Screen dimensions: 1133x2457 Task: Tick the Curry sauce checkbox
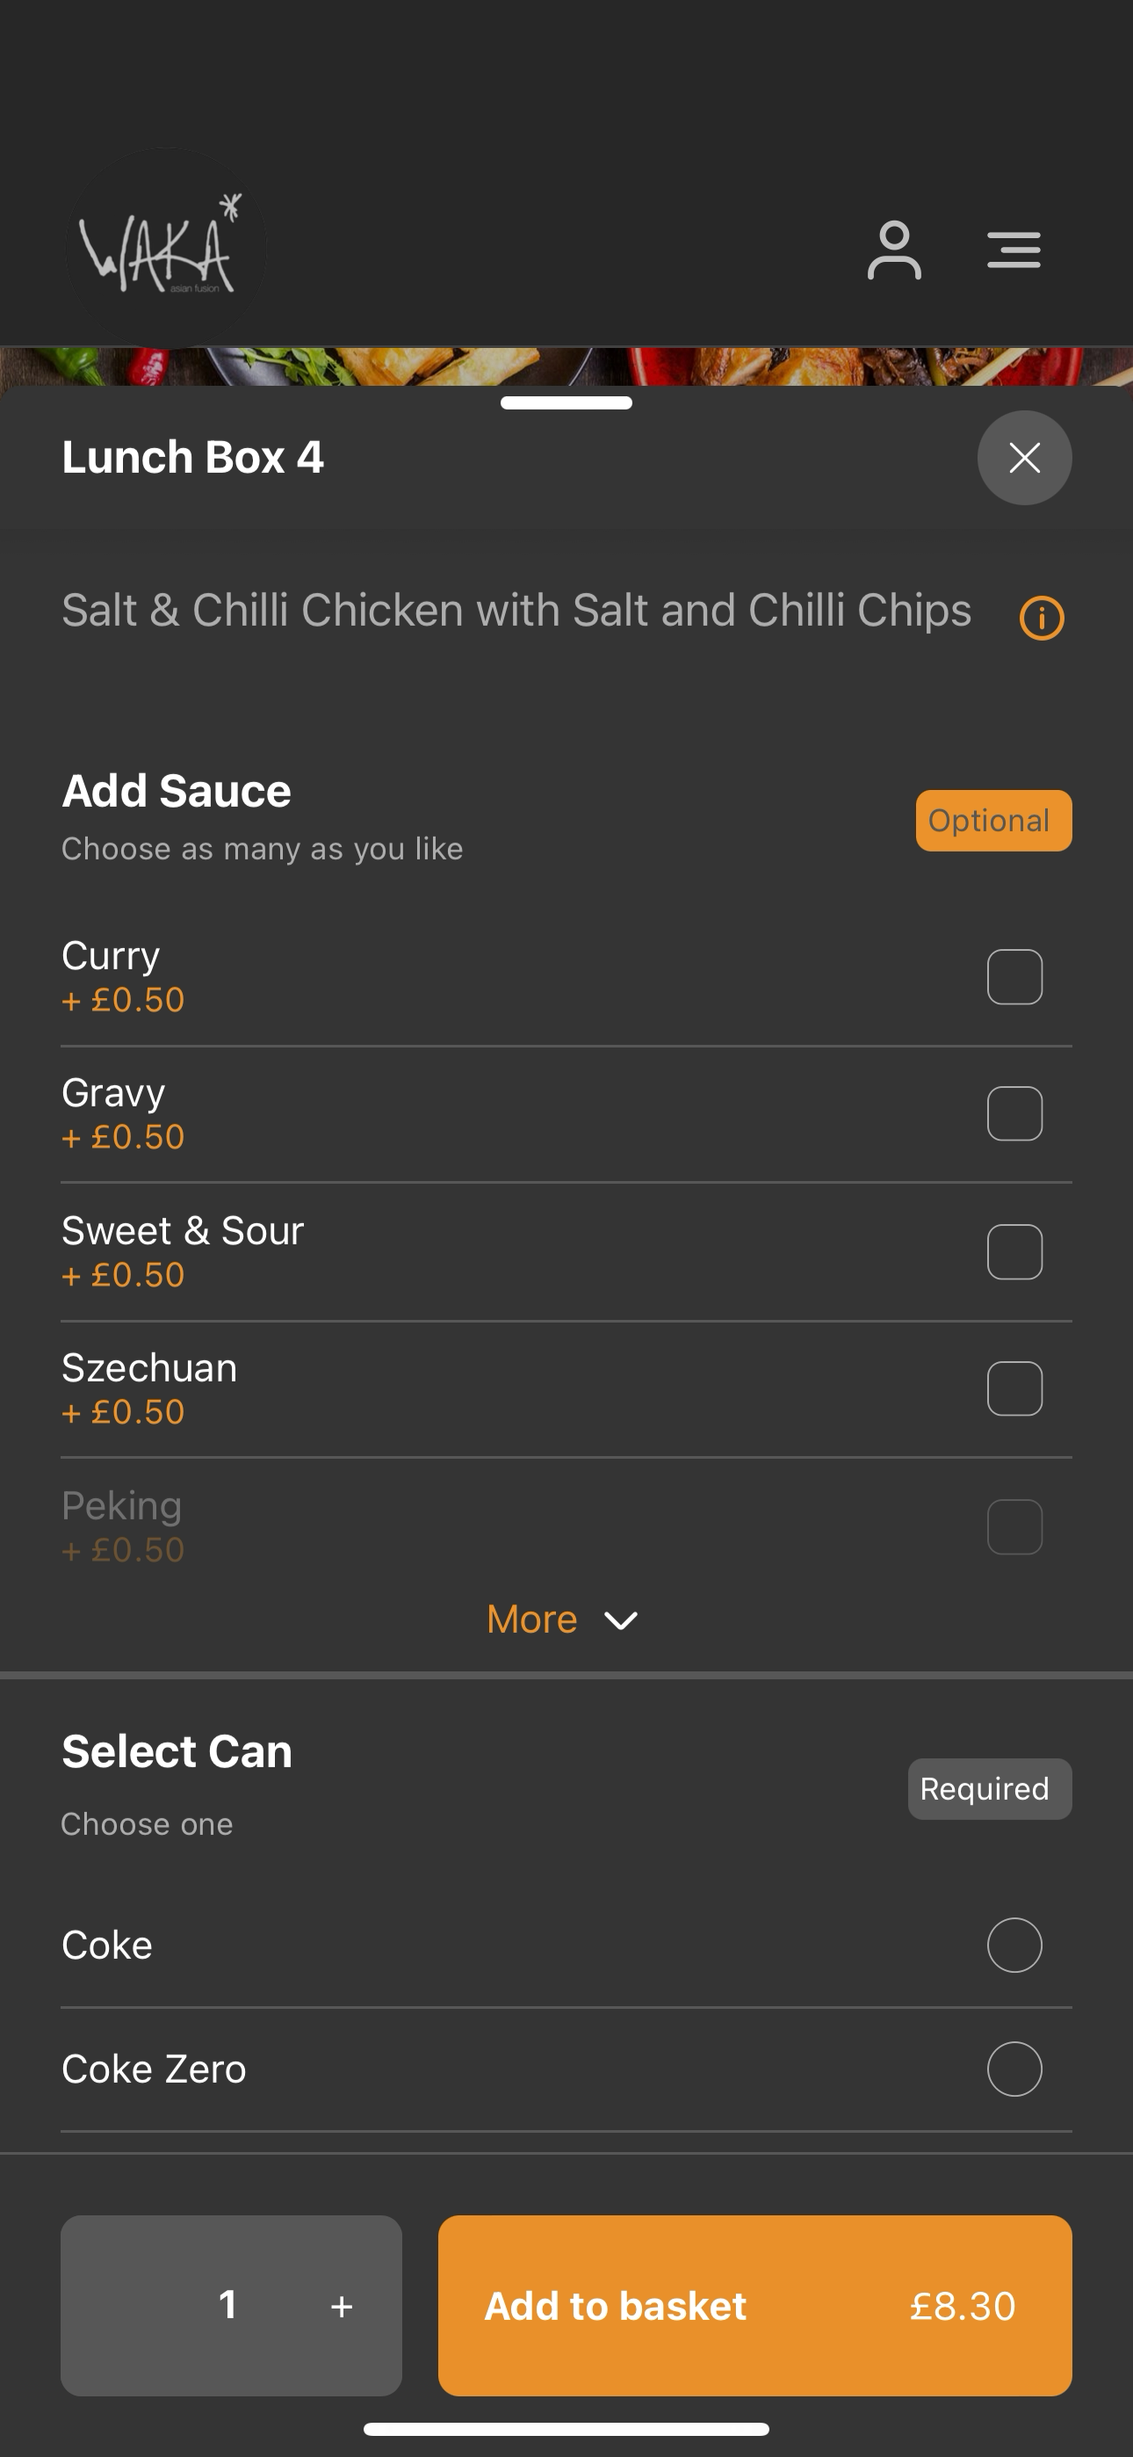click(1014, 976)
